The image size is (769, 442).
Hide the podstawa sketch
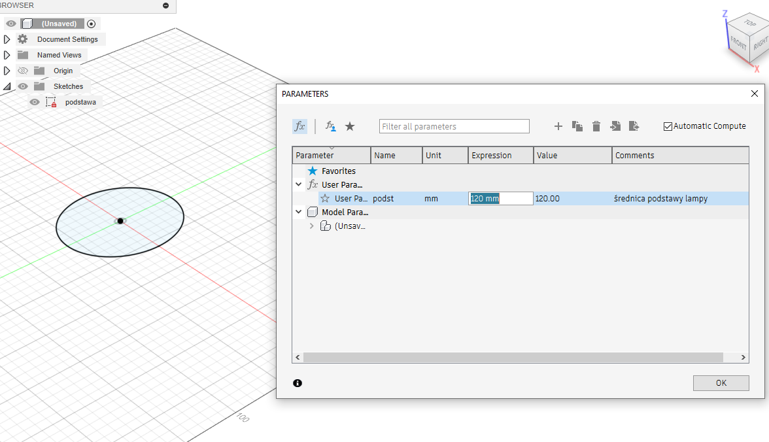click(x=34, y=102)
